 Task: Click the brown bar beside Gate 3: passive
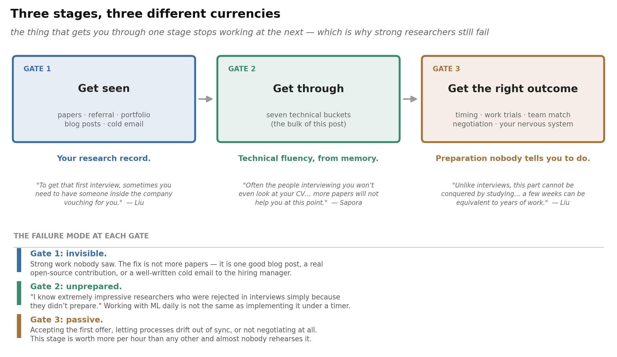(19, 326)
